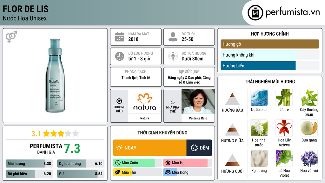Open the Verônica Kato perfumer photo

pos(198,101)
